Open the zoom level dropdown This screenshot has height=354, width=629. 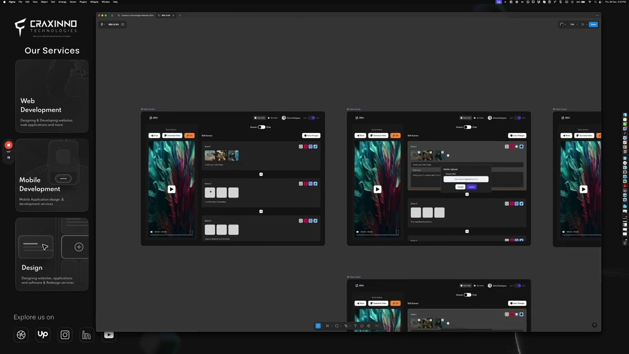tap(574, 25)
